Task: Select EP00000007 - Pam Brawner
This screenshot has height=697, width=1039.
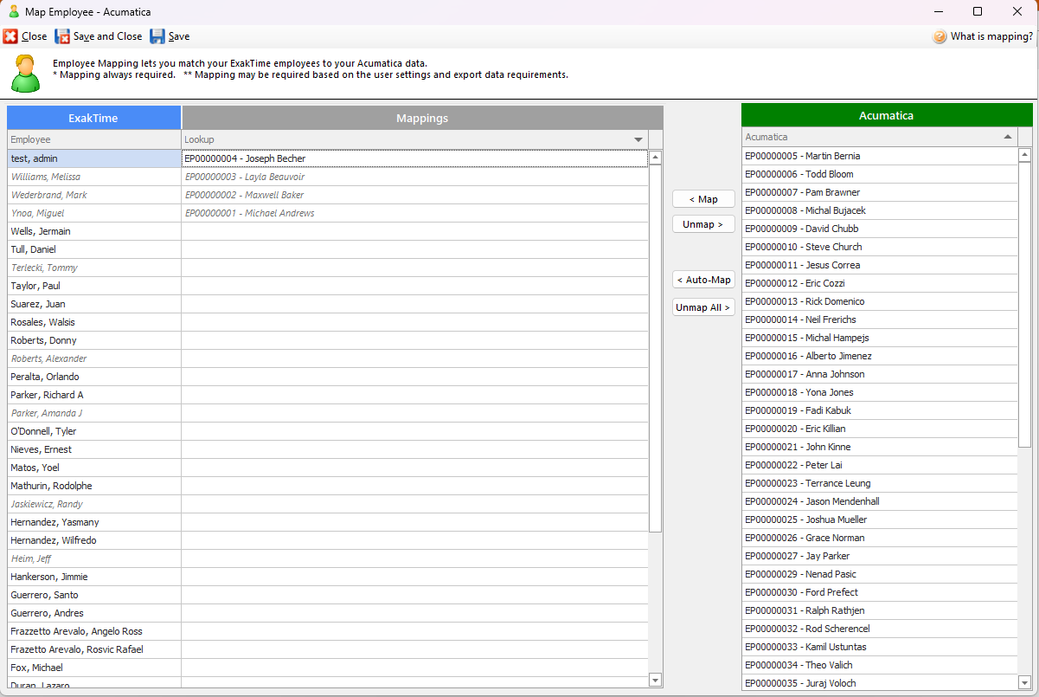Action: pos(880,192)
